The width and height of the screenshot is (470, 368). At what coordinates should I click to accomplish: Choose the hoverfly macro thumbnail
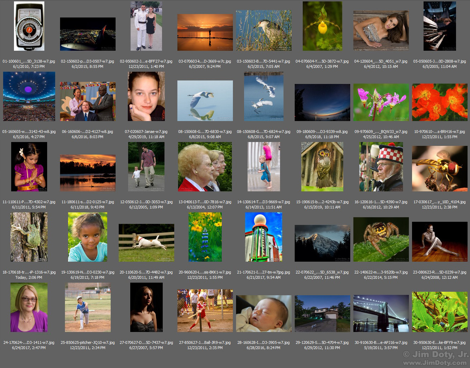coord(440,169)
